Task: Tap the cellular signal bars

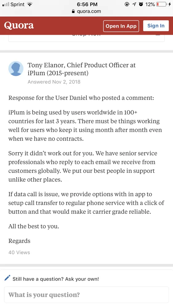Action: coord(6,5)
